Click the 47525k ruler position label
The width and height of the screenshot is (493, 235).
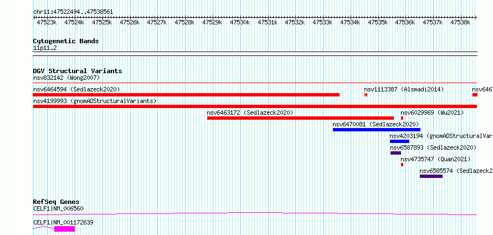tap(102, 22)
